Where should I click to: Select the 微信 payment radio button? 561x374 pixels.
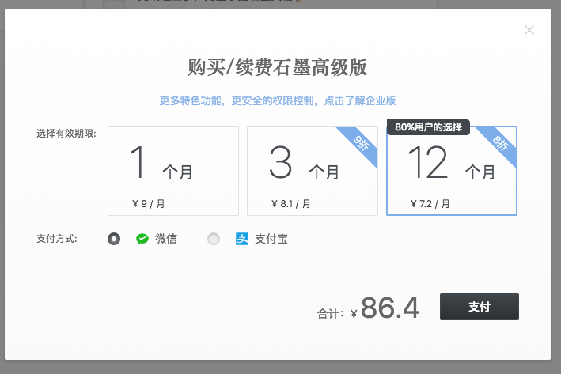pos(114,238)
